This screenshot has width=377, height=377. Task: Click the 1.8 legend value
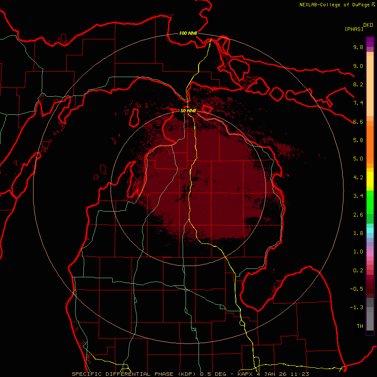coord(358,233)
